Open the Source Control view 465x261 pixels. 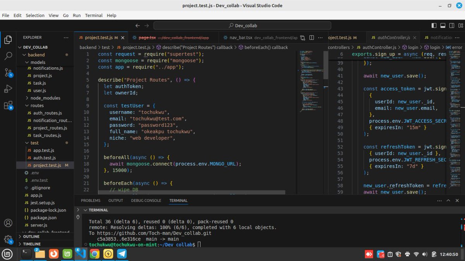[x=8, y=72]
